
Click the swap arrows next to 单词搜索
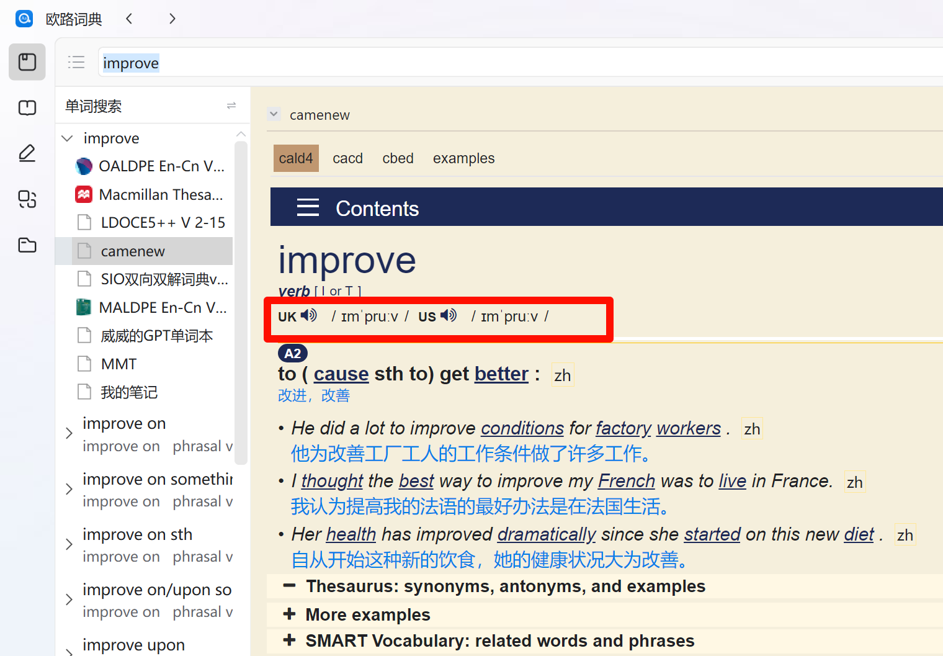tap(231, 106)
